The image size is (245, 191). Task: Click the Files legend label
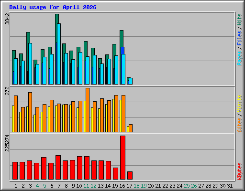240,38
